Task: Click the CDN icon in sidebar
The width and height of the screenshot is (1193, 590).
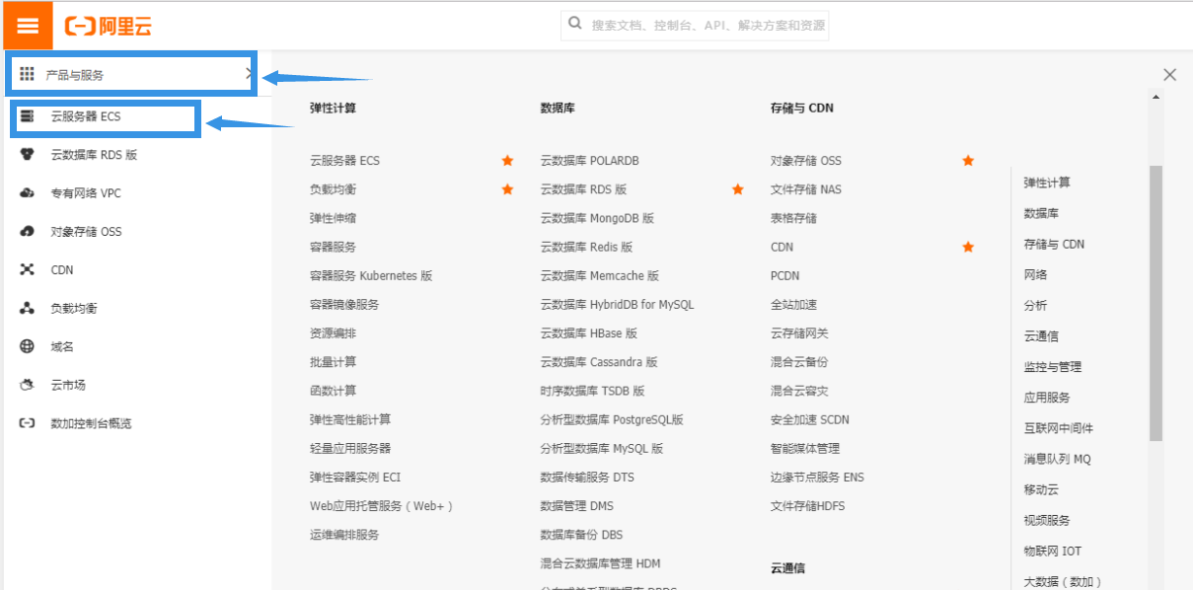Action: point(28,270)
